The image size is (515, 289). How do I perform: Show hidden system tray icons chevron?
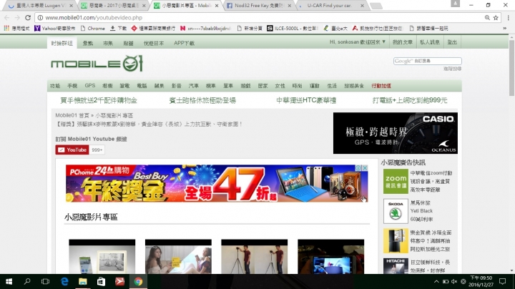pyautogui.click(x=436, y=281)
